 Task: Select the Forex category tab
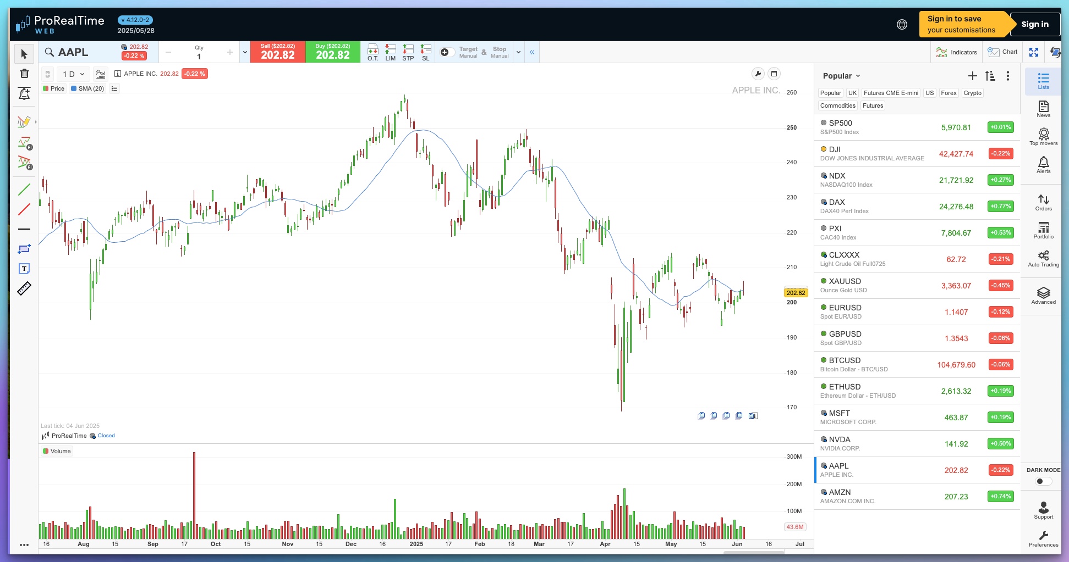click(x=949, y=93)
